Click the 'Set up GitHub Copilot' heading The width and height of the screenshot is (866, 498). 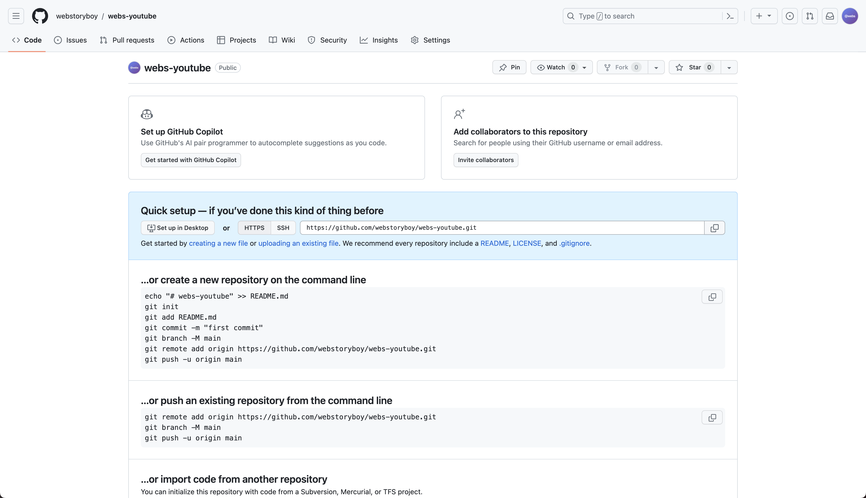pos(182,132)
